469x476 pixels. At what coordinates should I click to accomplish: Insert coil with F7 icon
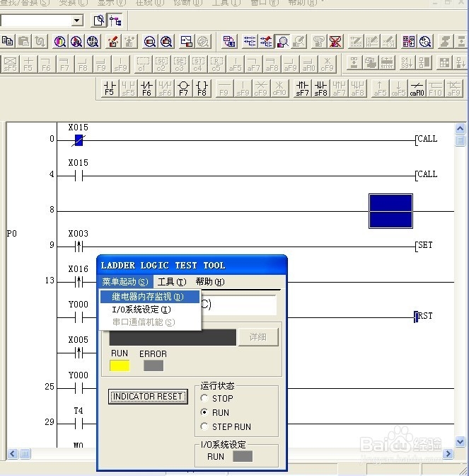pos(184,88)
